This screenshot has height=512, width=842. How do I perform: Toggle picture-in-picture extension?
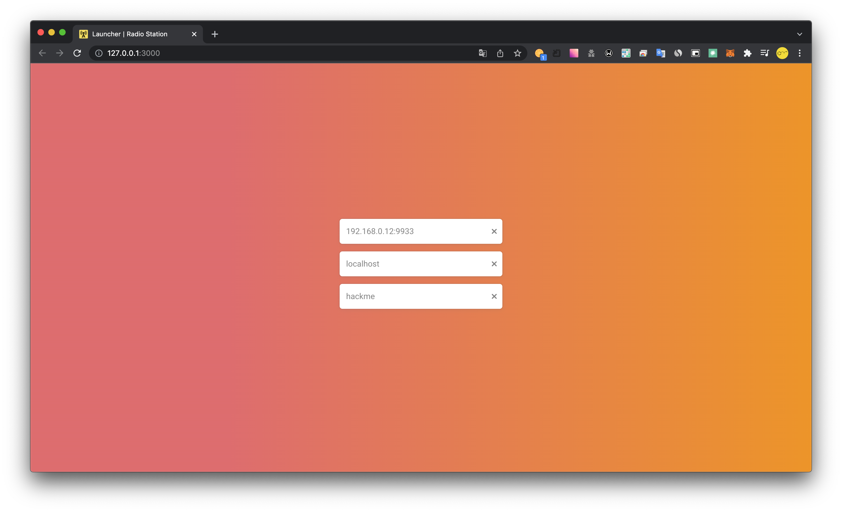click(x=696, y=53)
